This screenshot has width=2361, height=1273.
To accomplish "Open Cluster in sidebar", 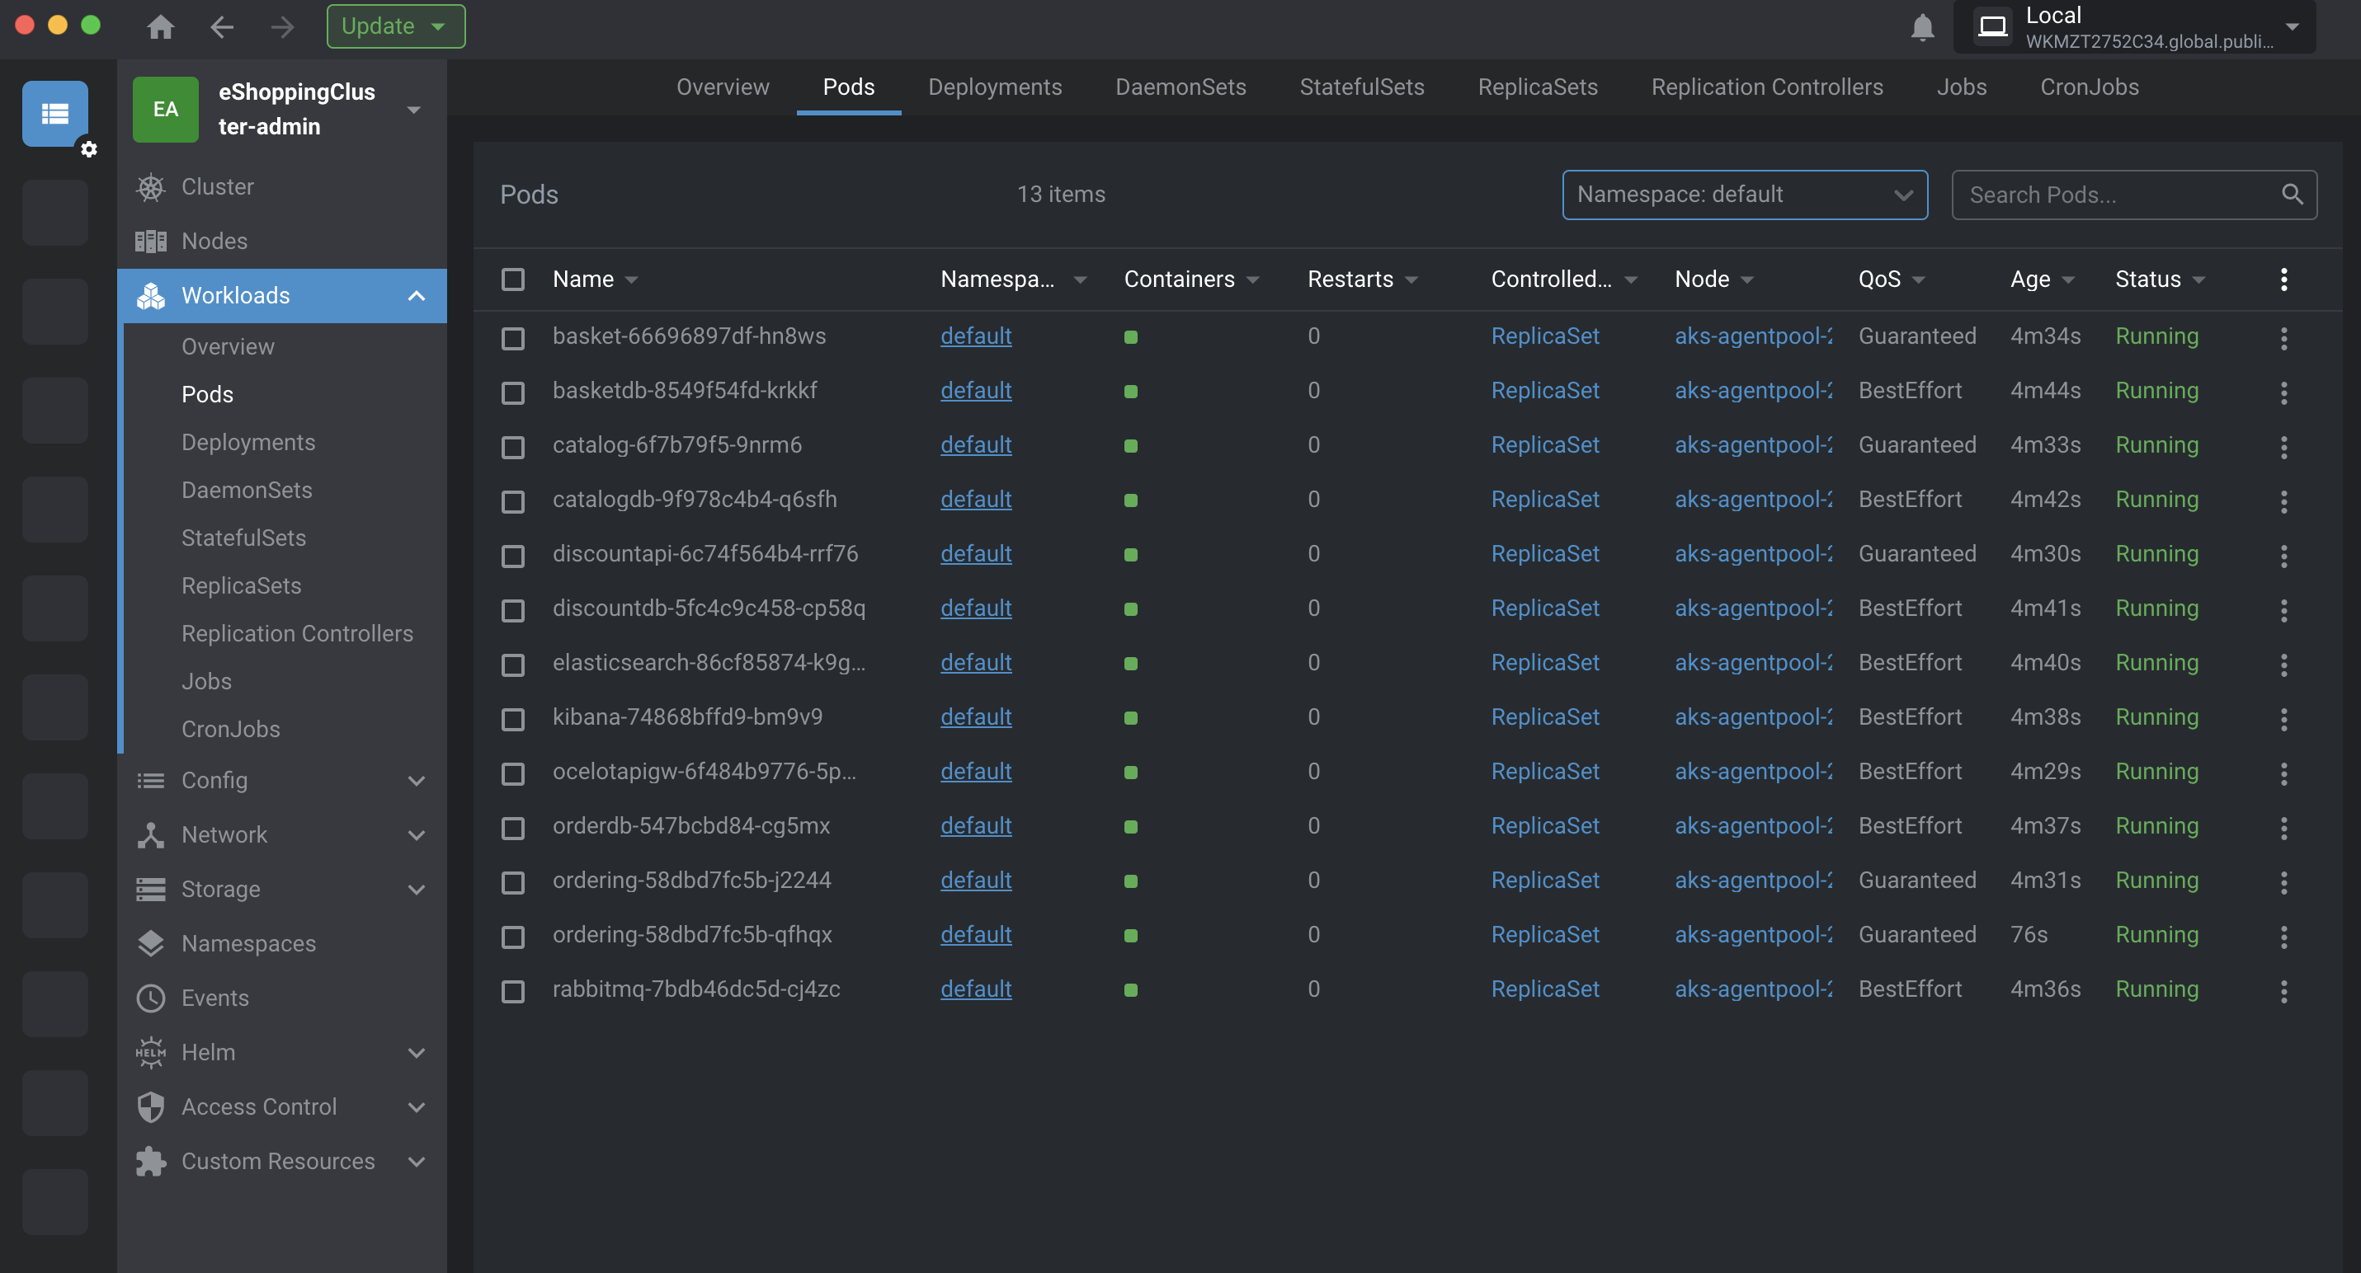I will tap(281, 187).
